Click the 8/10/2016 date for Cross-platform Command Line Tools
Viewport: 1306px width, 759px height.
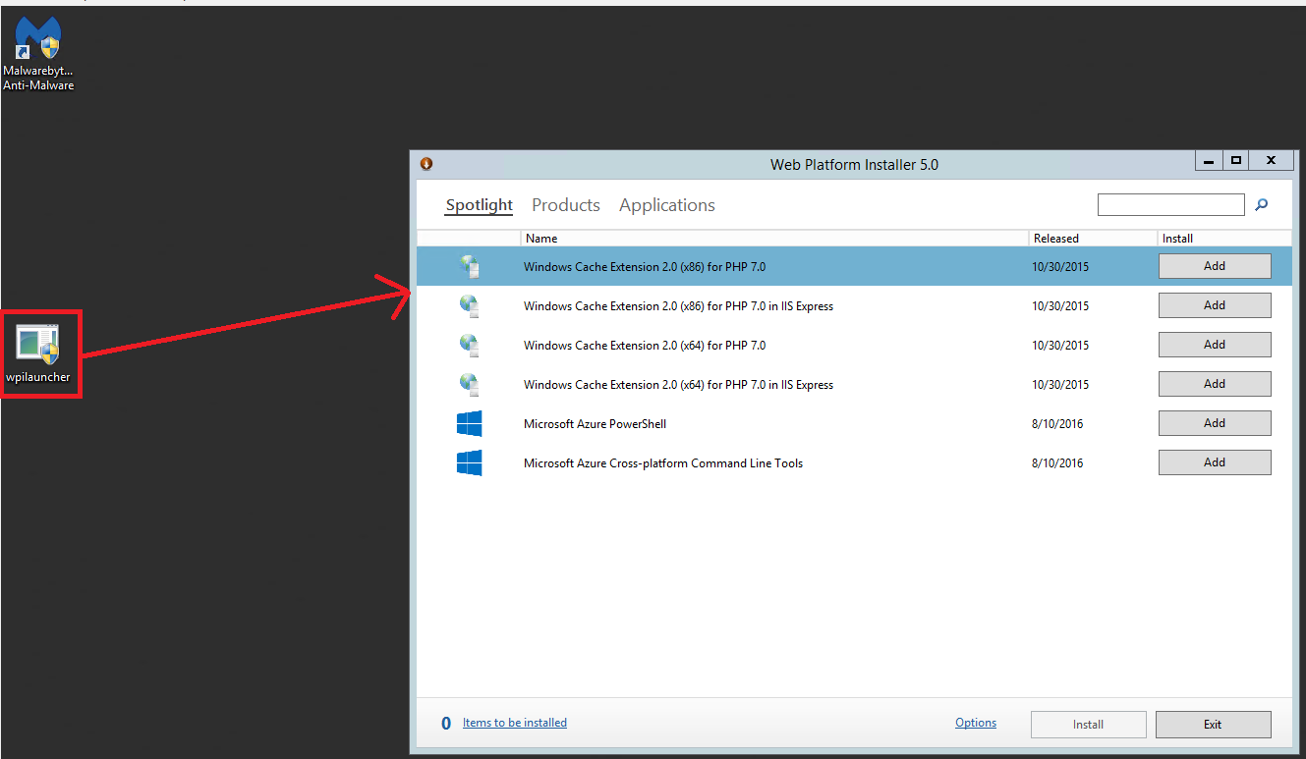(x=1057, y=463)
